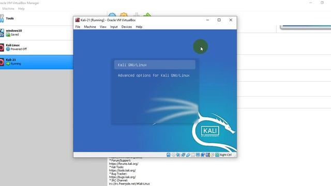Click the network adapter indicator icon
The image size is (331, 186).
click(x=183, y=155)
